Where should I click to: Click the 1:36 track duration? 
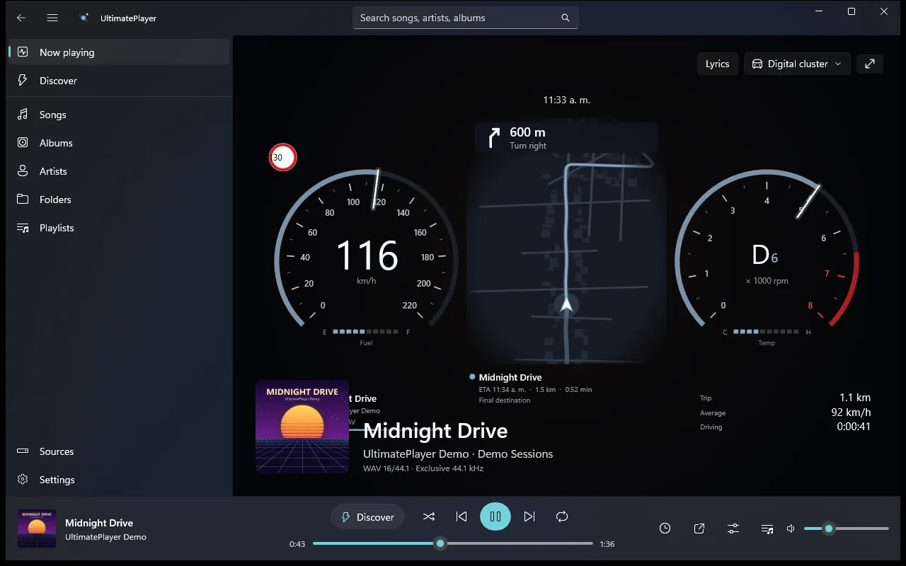pyautogui.click(x=607, y=544)
